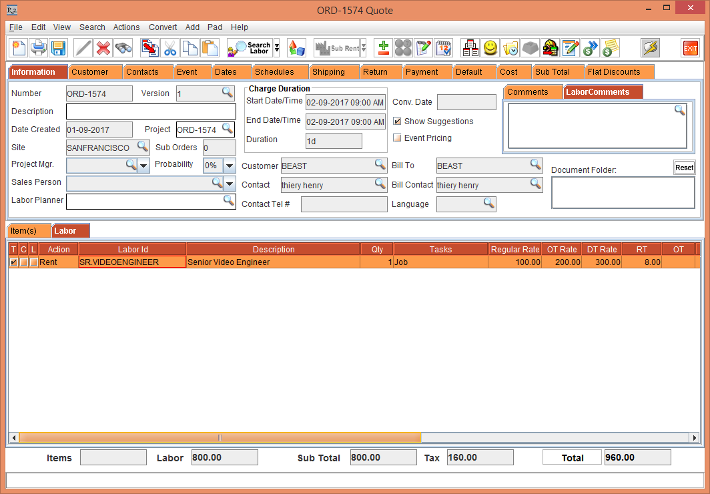Click the binoculars search icon
Image resolution: width=710 pixels, height=494 pixels.
coord(123,48)
